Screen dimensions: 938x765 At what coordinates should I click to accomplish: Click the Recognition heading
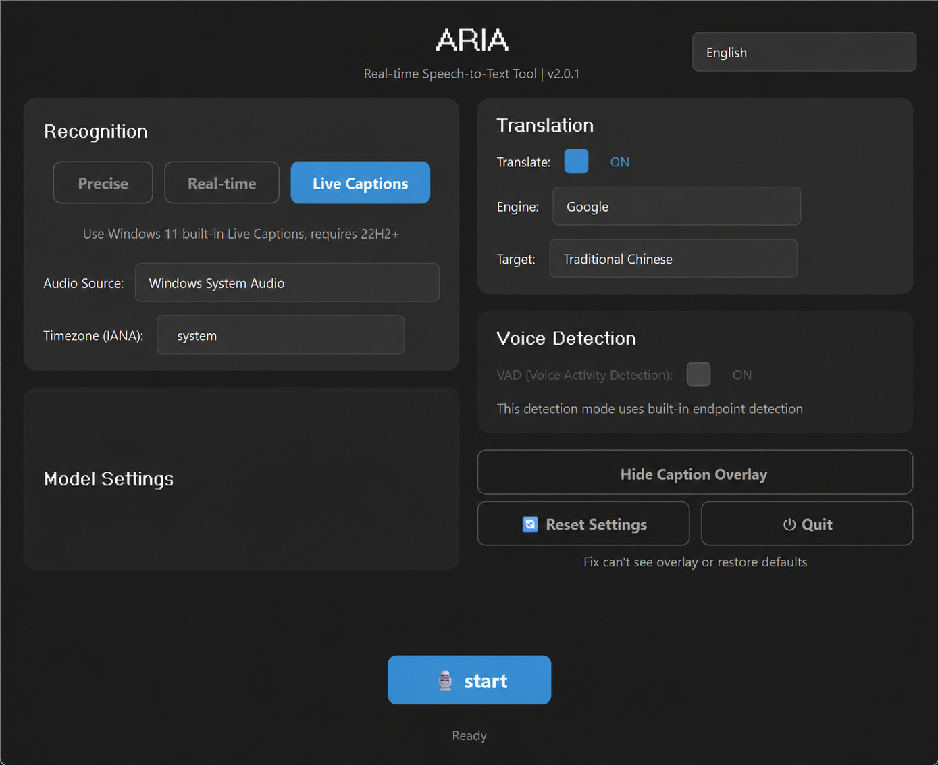click(x=95, y=131)
